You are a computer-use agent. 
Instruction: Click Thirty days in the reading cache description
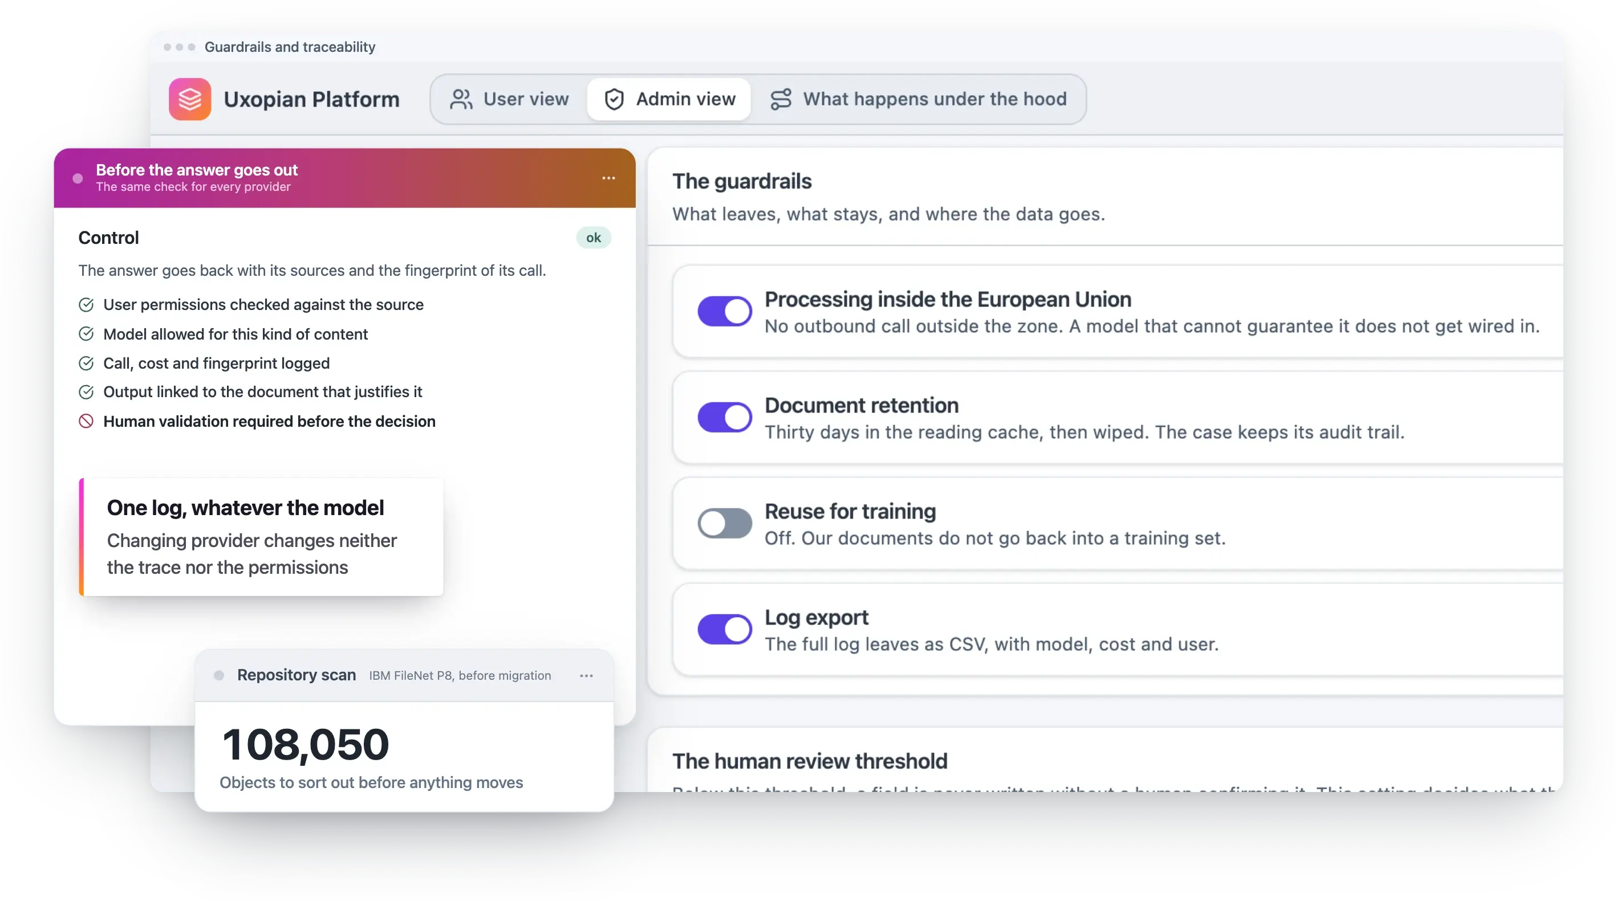point(1085,432)
